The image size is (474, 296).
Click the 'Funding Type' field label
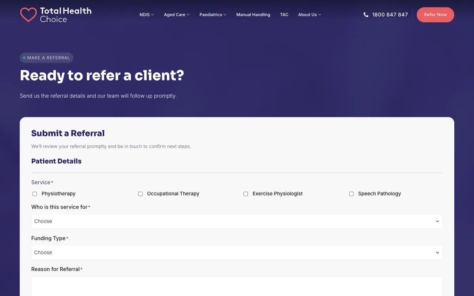[48, 238]
